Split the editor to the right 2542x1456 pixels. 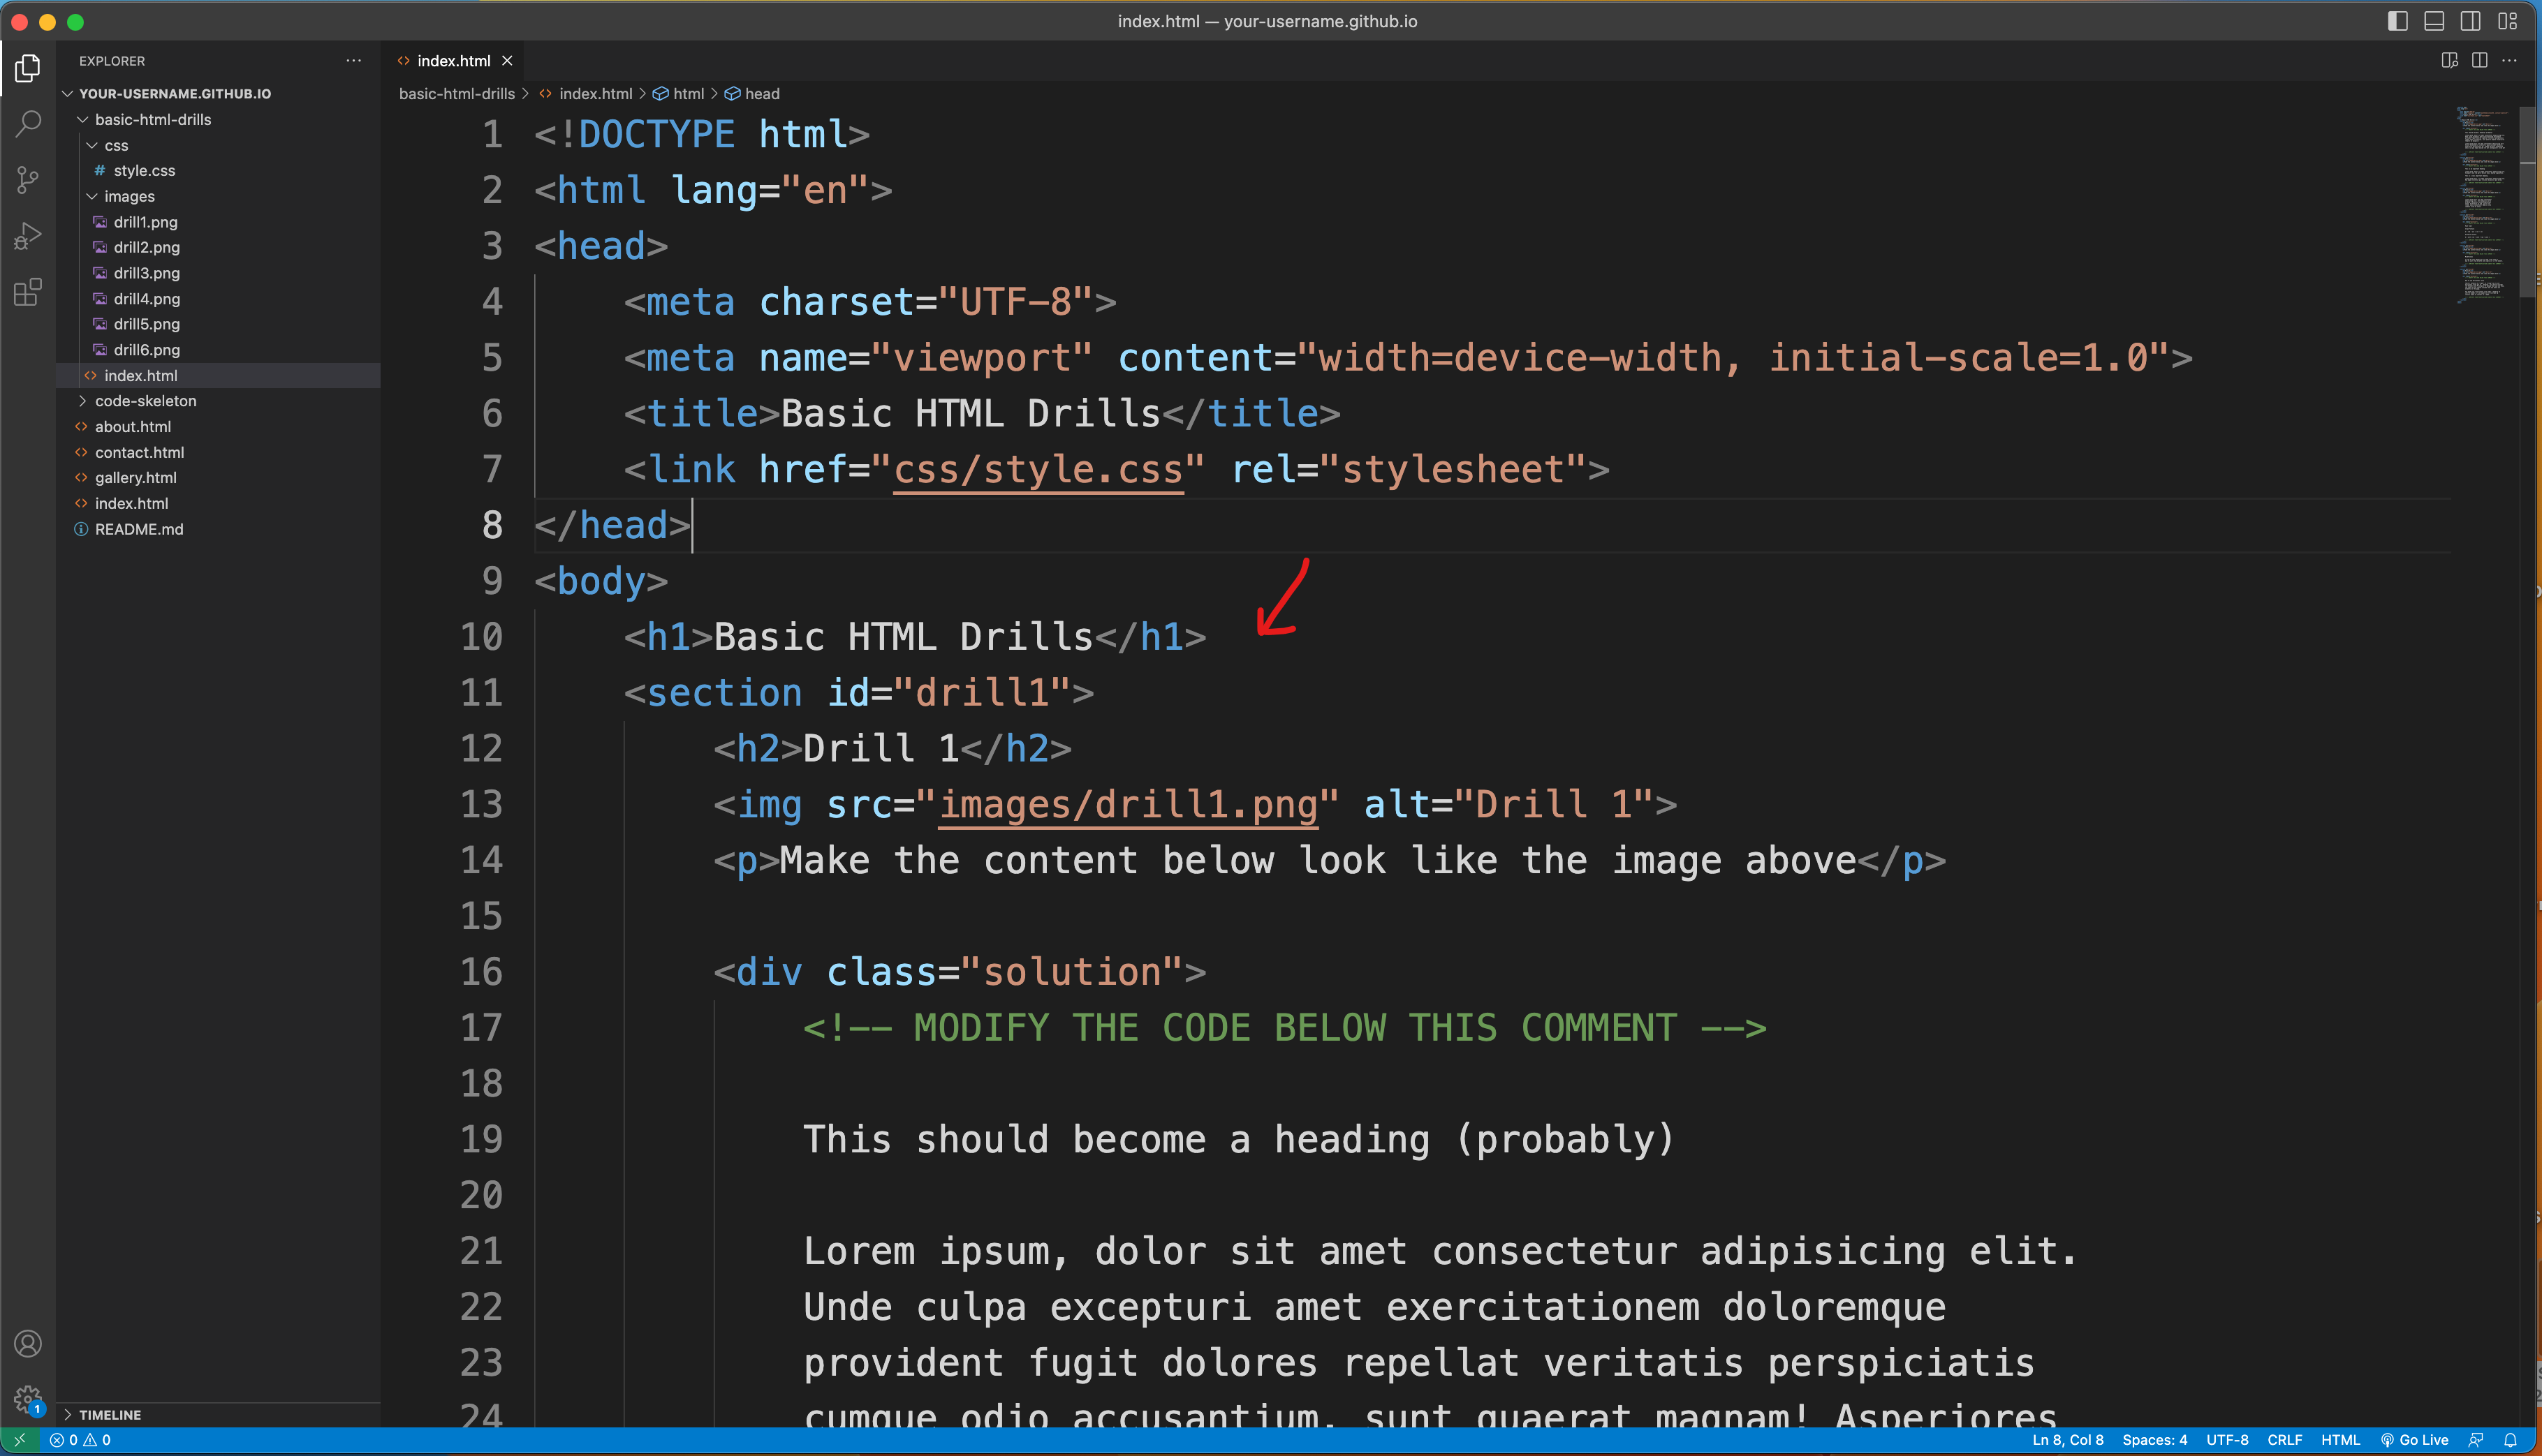(x=2480, y=61)
